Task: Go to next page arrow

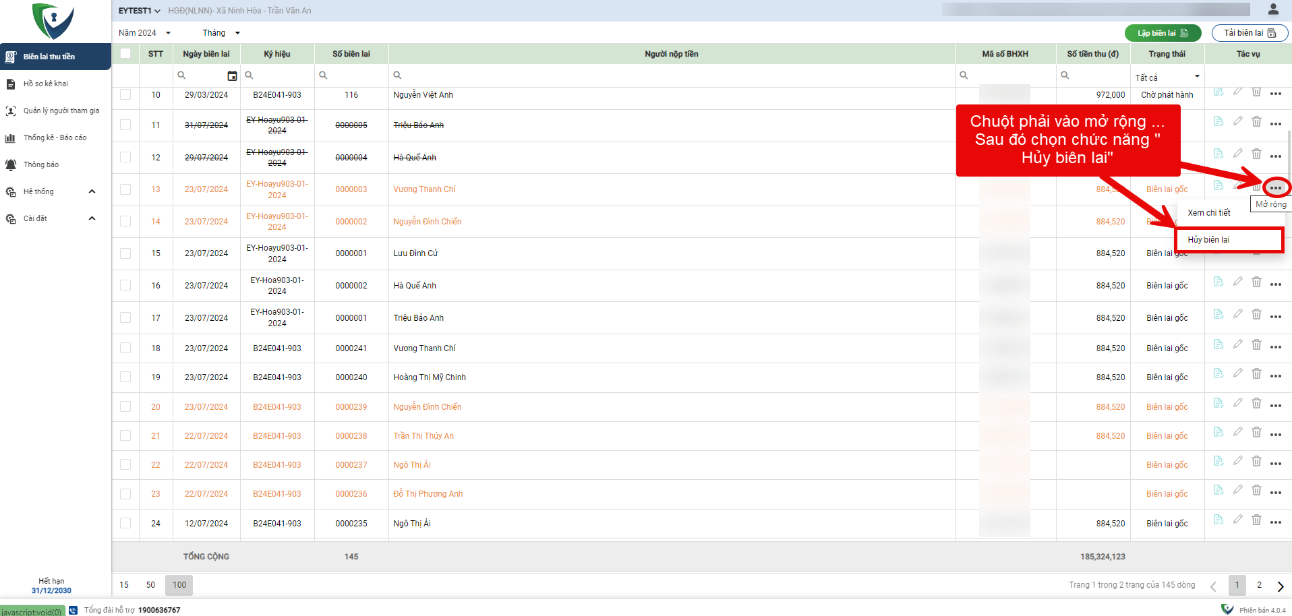Action: [x=1280, y=586]
